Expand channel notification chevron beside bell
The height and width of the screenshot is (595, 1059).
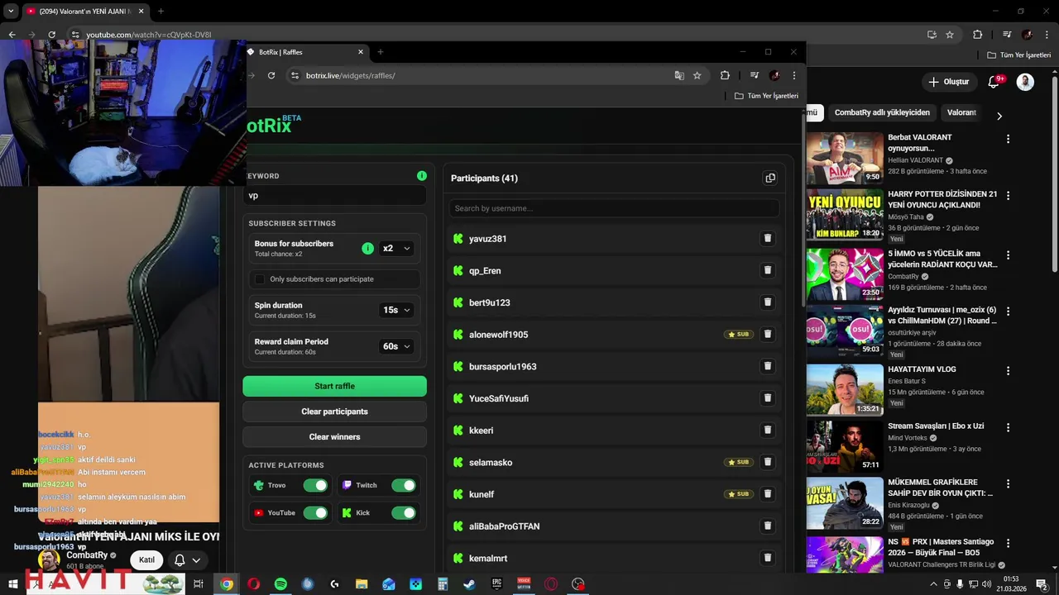pos(196,560)
